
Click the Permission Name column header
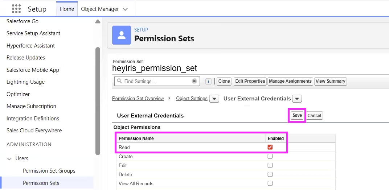136,139
